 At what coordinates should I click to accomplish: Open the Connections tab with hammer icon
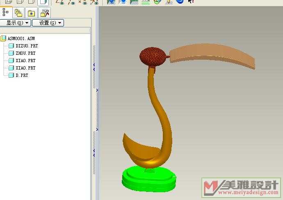[44, 12]
